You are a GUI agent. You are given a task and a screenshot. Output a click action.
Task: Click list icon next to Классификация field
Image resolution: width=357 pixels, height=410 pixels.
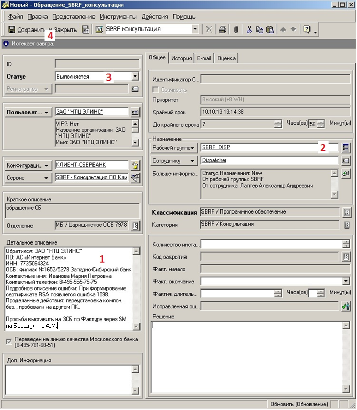tap(347, 212)
